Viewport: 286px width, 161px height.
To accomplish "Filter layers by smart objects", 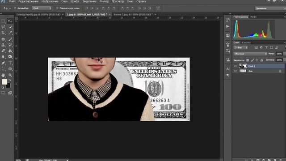I will (x=277, y=47).
